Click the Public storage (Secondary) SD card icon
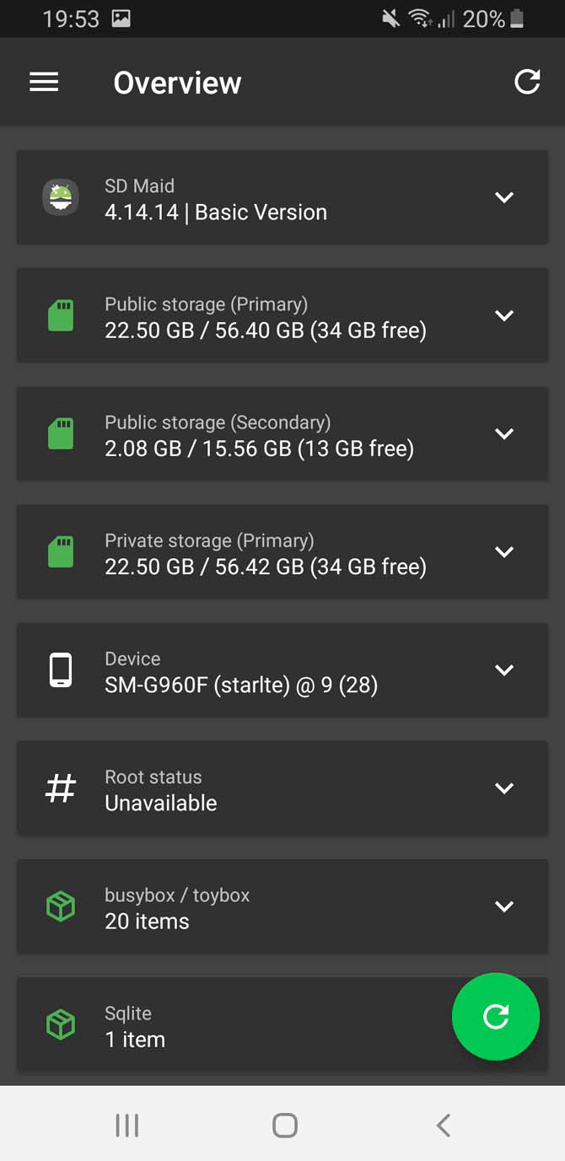 coord(60,433)
